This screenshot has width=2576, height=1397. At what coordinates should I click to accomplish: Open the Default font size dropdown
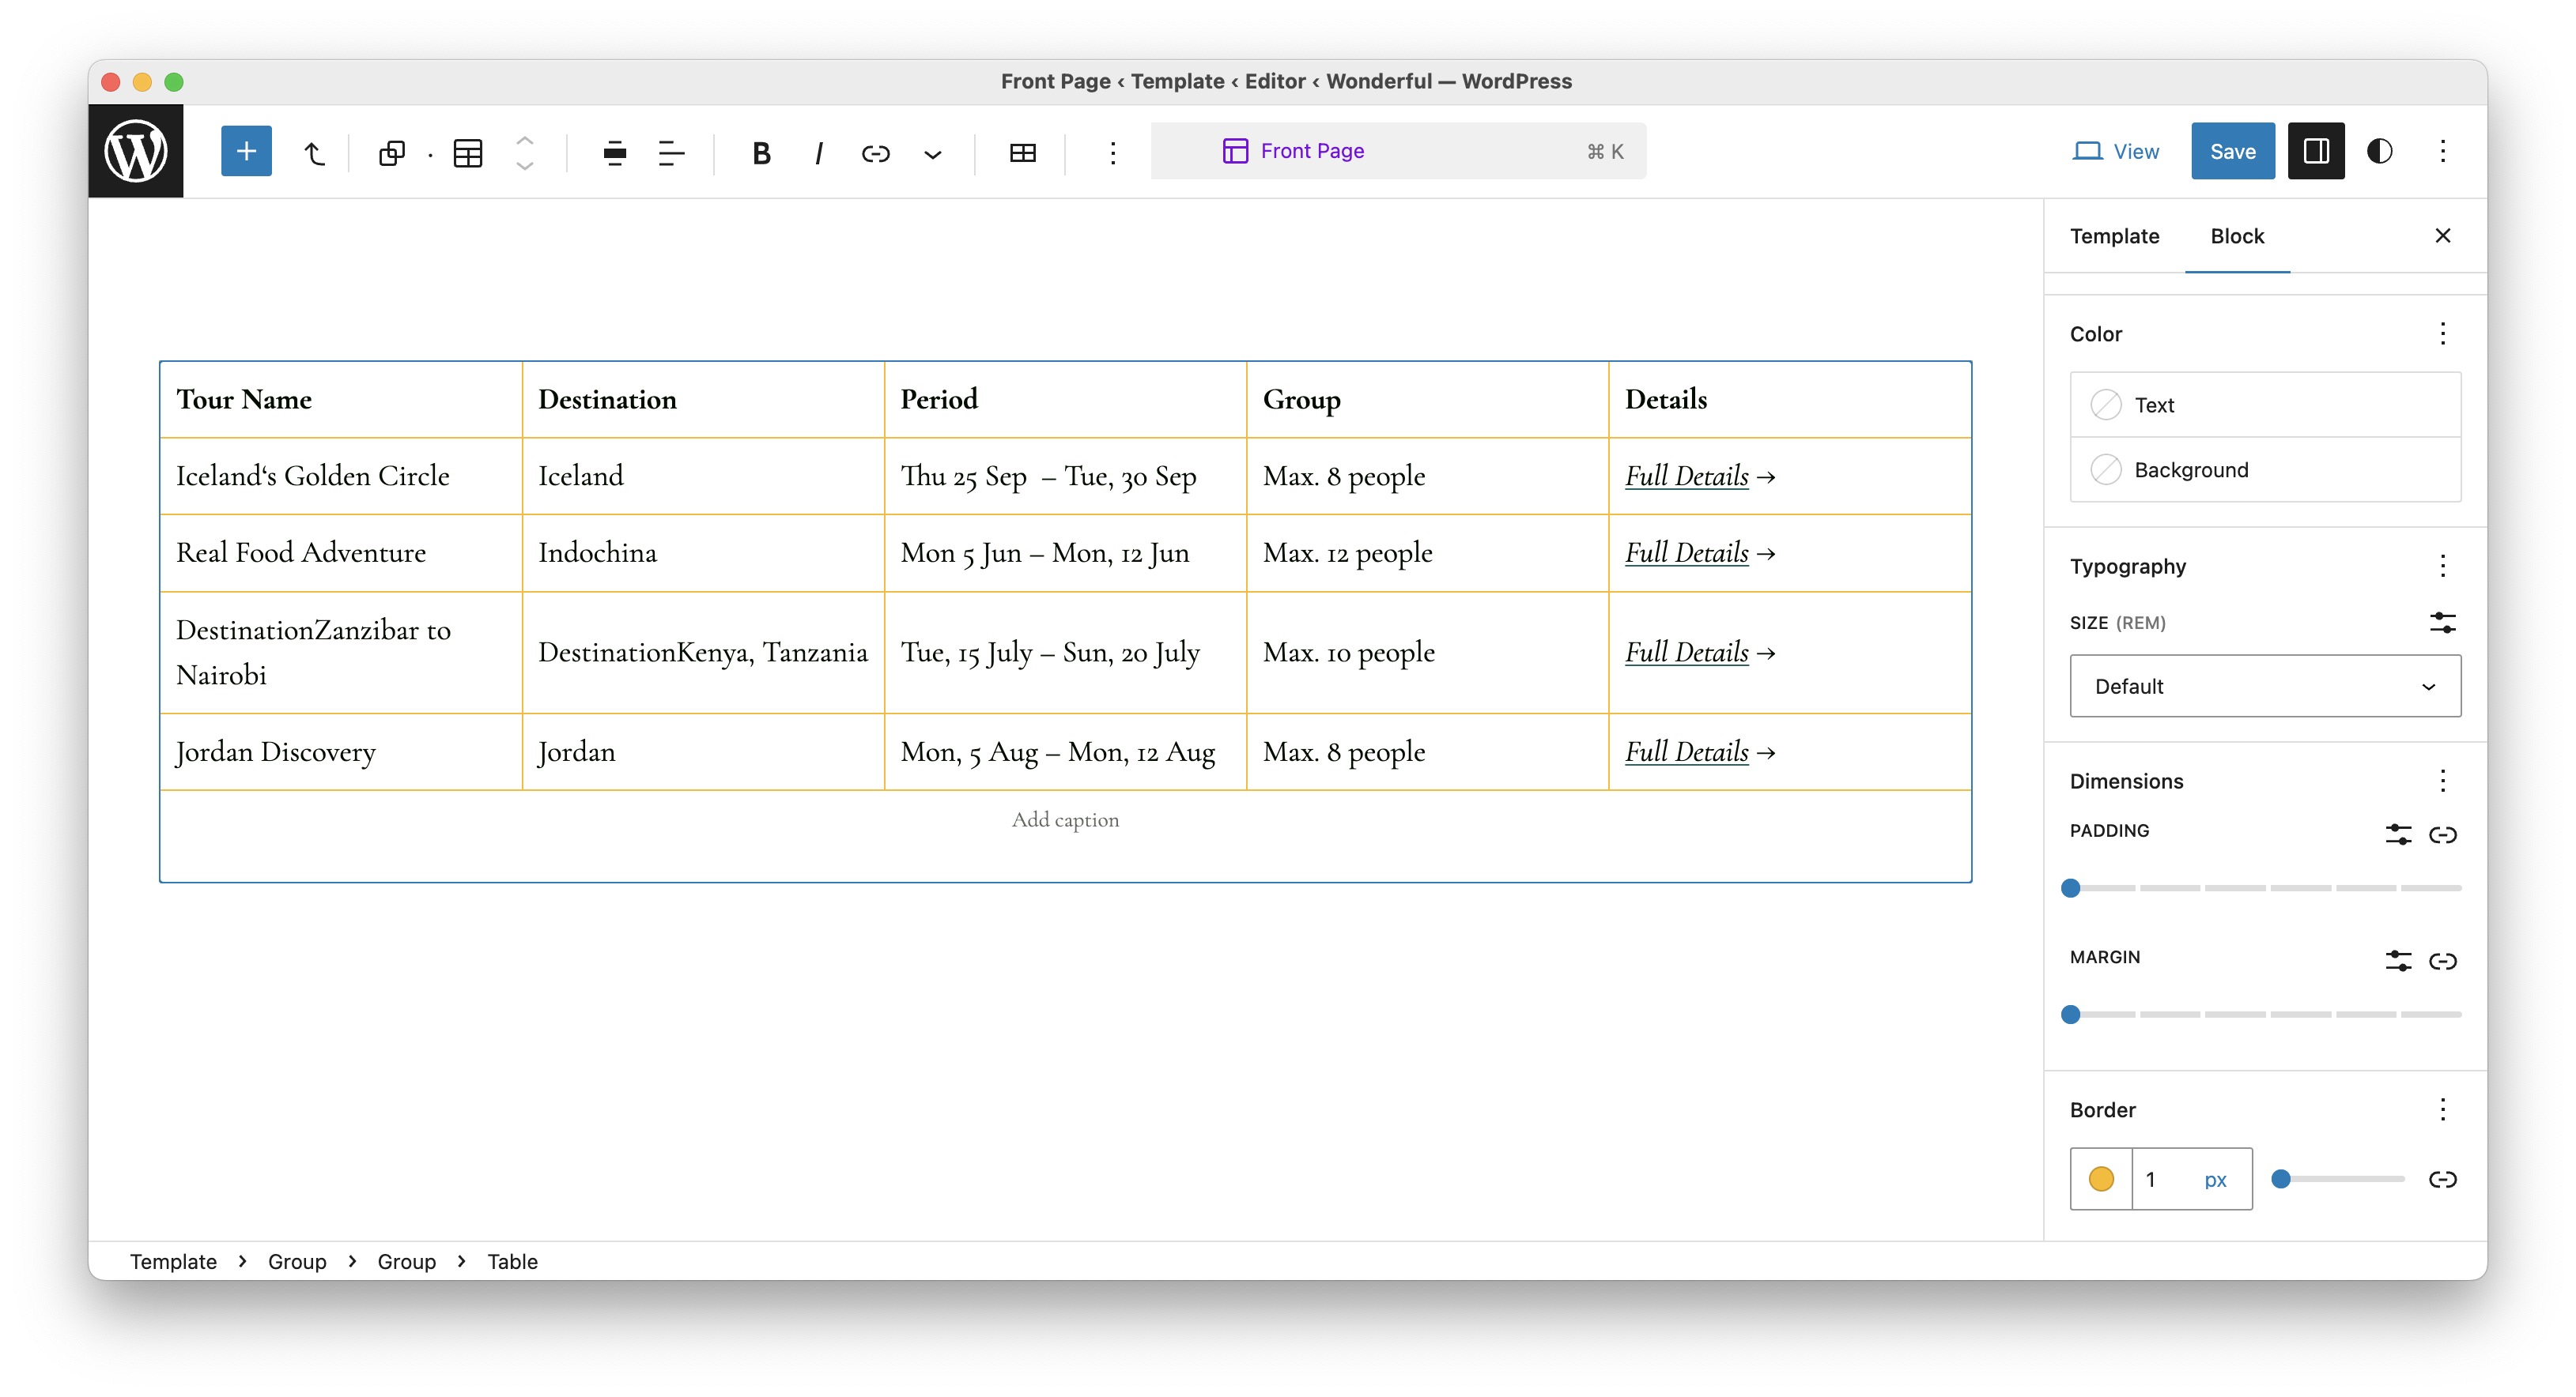2265,686
